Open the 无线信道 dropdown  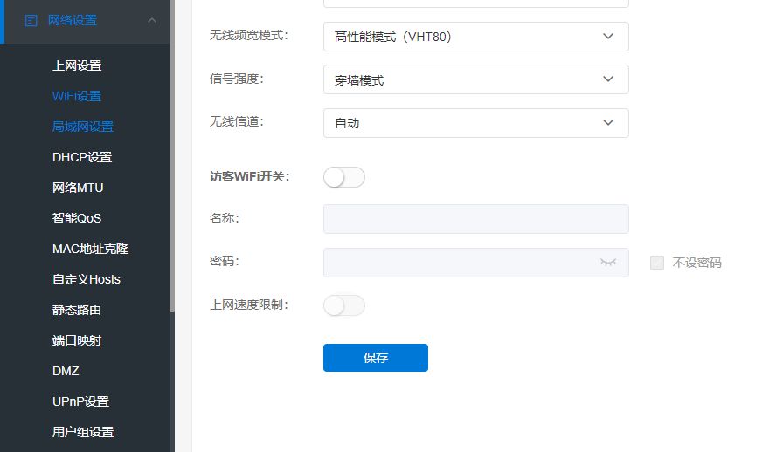click(475, 123)
